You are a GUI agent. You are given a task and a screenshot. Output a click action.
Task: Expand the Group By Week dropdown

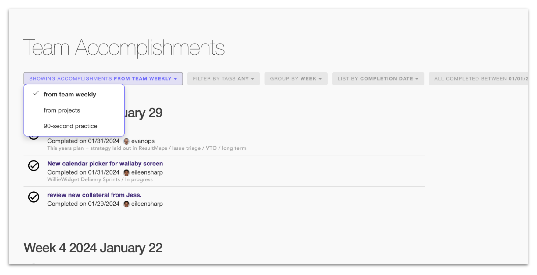296,79
